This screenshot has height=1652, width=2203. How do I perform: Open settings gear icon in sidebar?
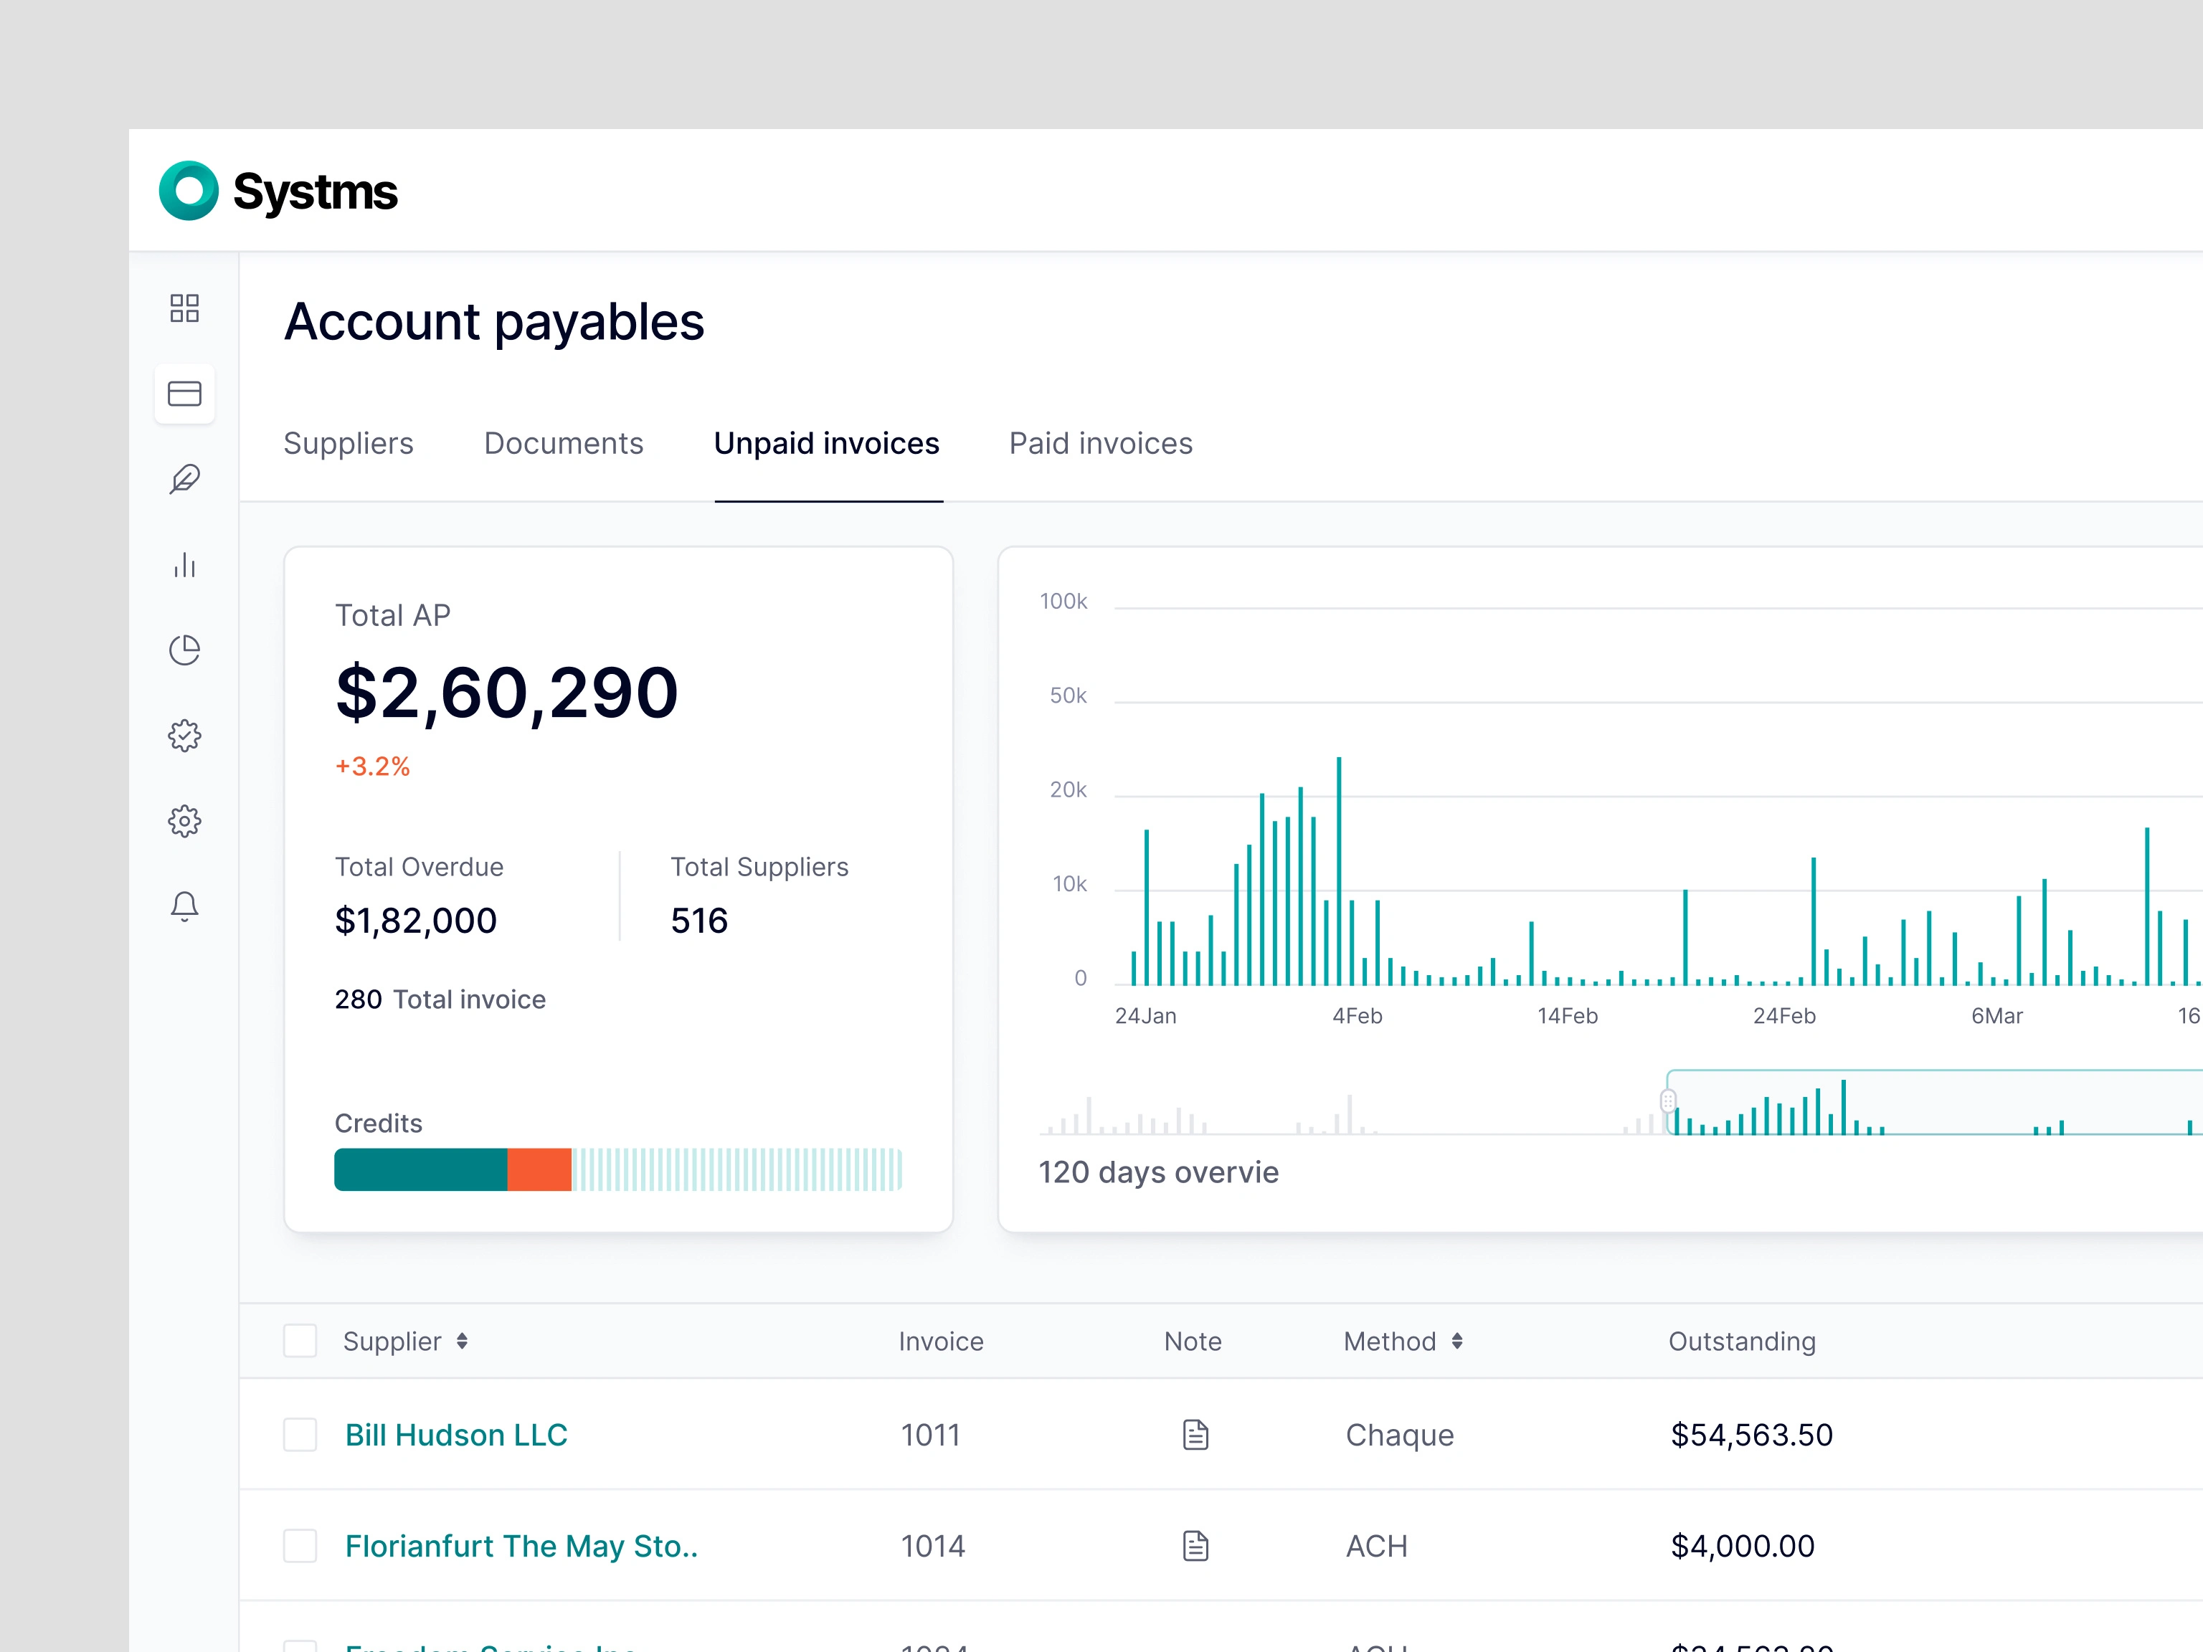coord(184,822)
